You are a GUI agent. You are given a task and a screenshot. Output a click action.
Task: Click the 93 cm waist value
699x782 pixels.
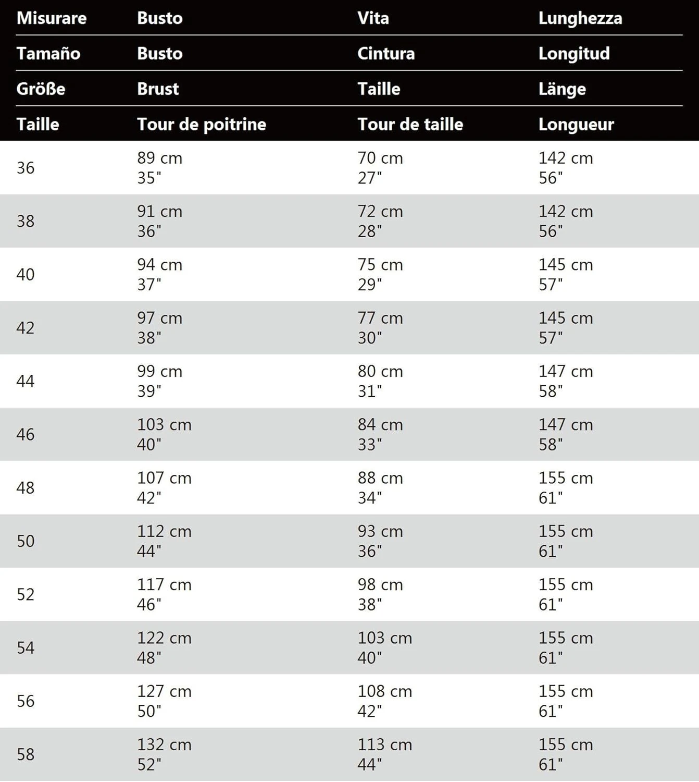pos(380,531)
